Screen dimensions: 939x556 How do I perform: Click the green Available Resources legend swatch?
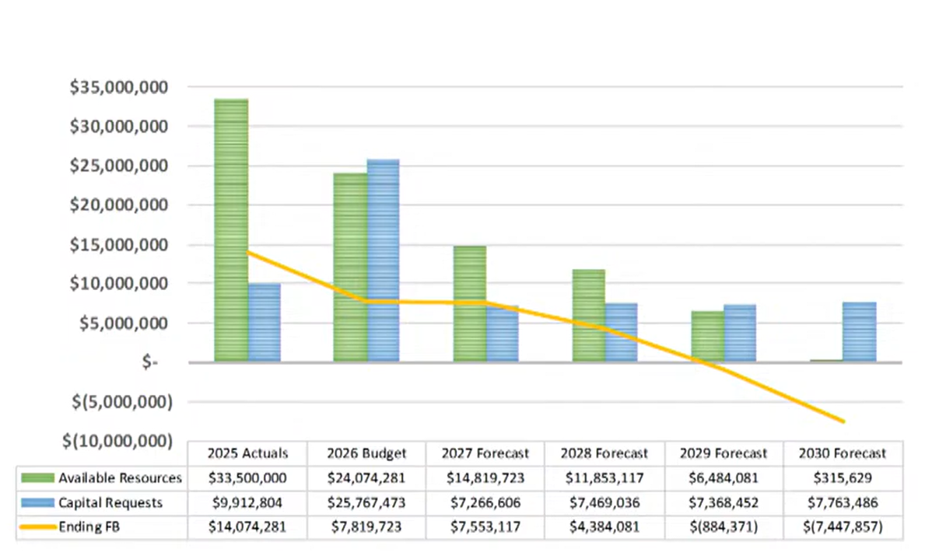click(37, 477)
